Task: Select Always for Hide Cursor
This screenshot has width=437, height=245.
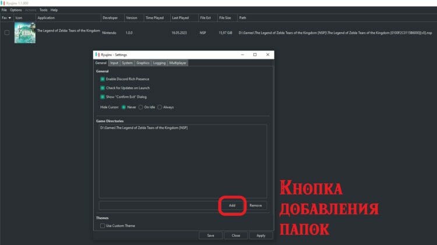Action: [x=160, y=107]
